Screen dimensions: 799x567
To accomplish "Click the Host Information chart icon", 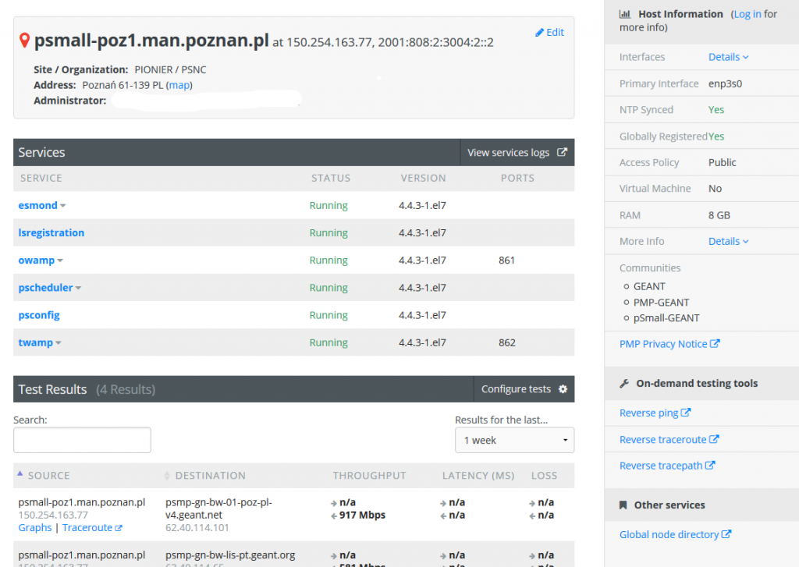I will click(x=625, y=14).
